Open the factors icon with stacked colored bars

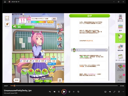point(120,28)
